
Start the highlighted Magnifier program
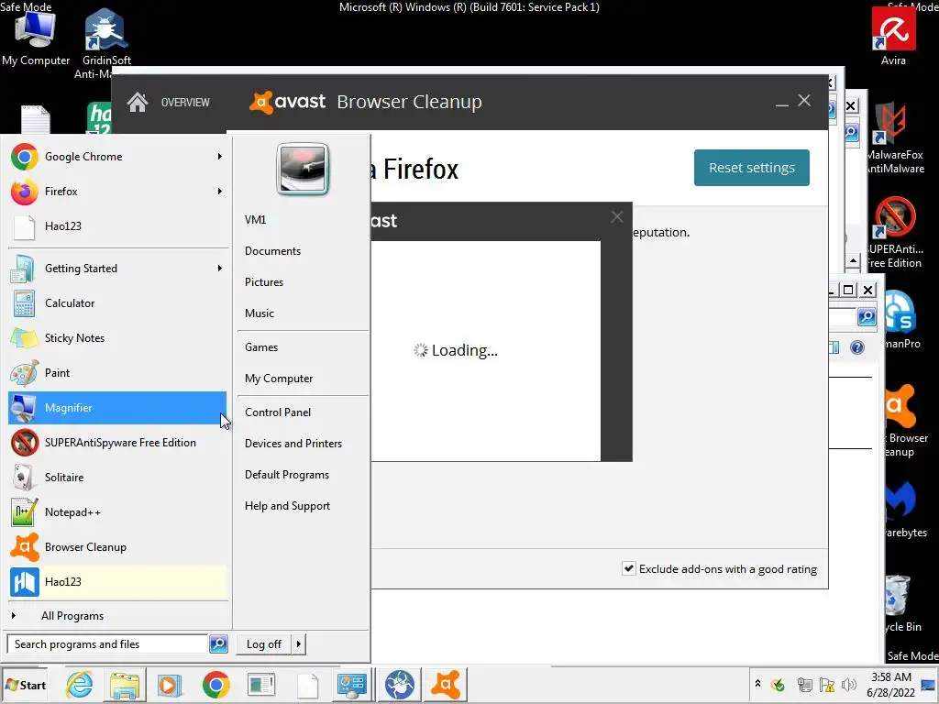[117, 408]
